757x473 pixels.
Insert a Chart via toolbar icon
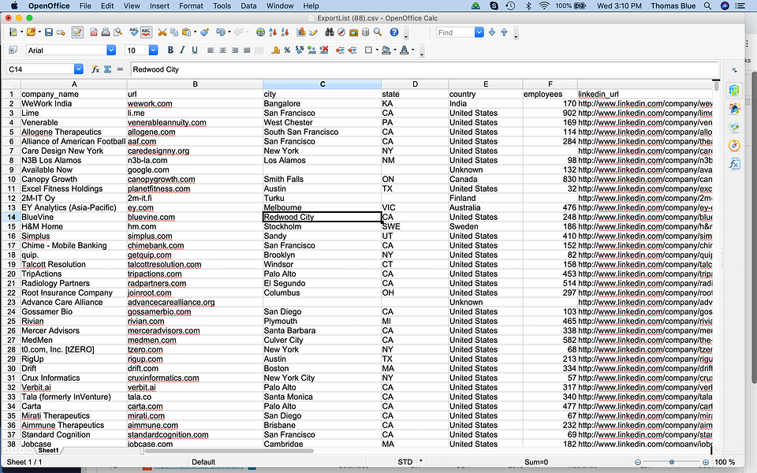coord(301,32)
